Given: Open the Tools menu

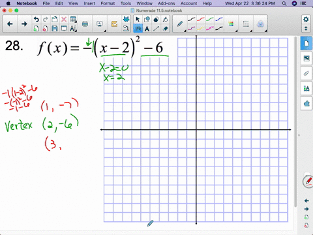Looking at the screenshot, I should tap(126, 3).
